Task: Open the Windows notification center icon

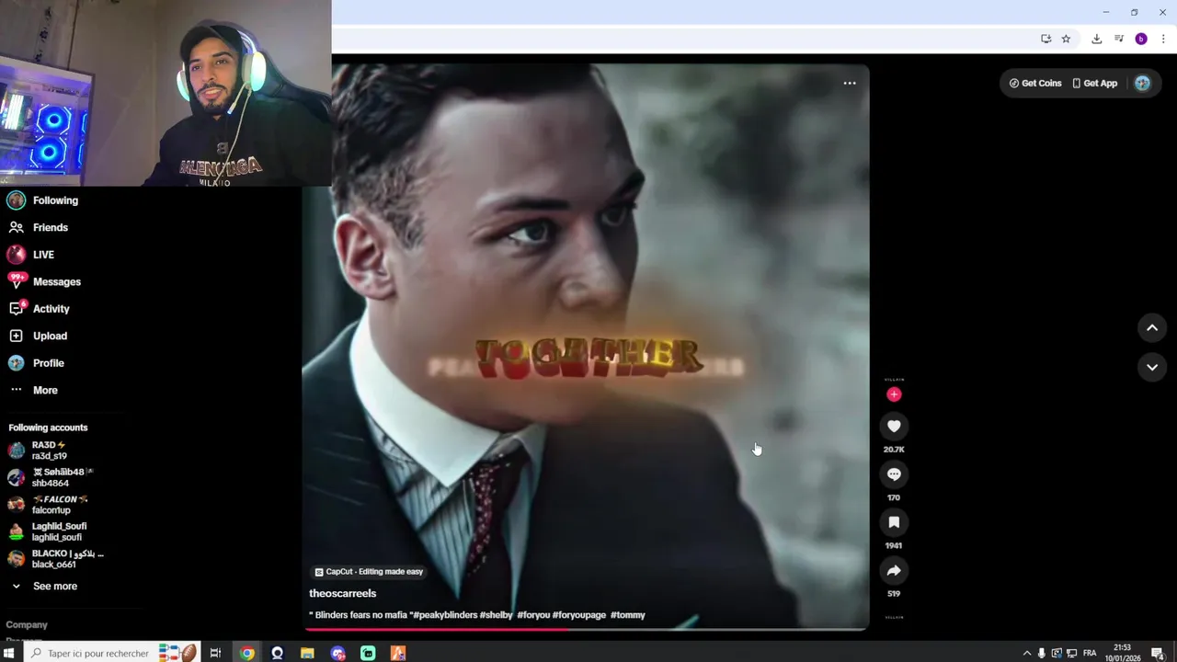Action: pyautogui.click(x=1158, y=654)
